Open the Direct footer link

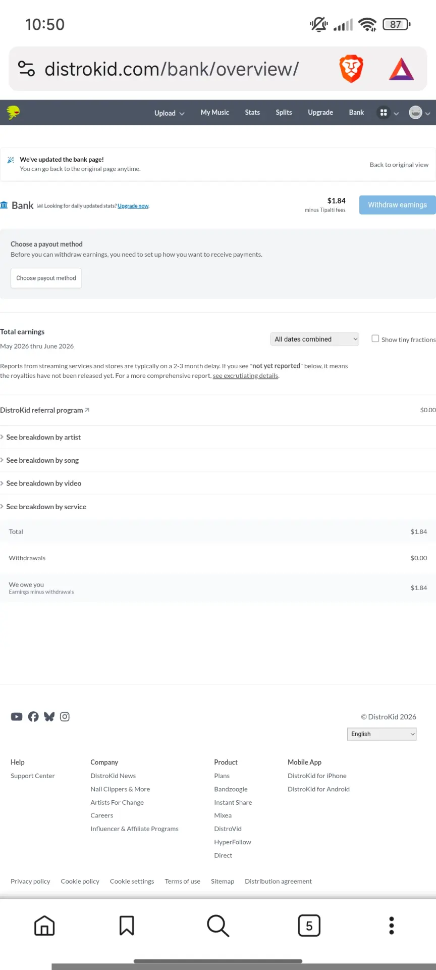[223, 855]
